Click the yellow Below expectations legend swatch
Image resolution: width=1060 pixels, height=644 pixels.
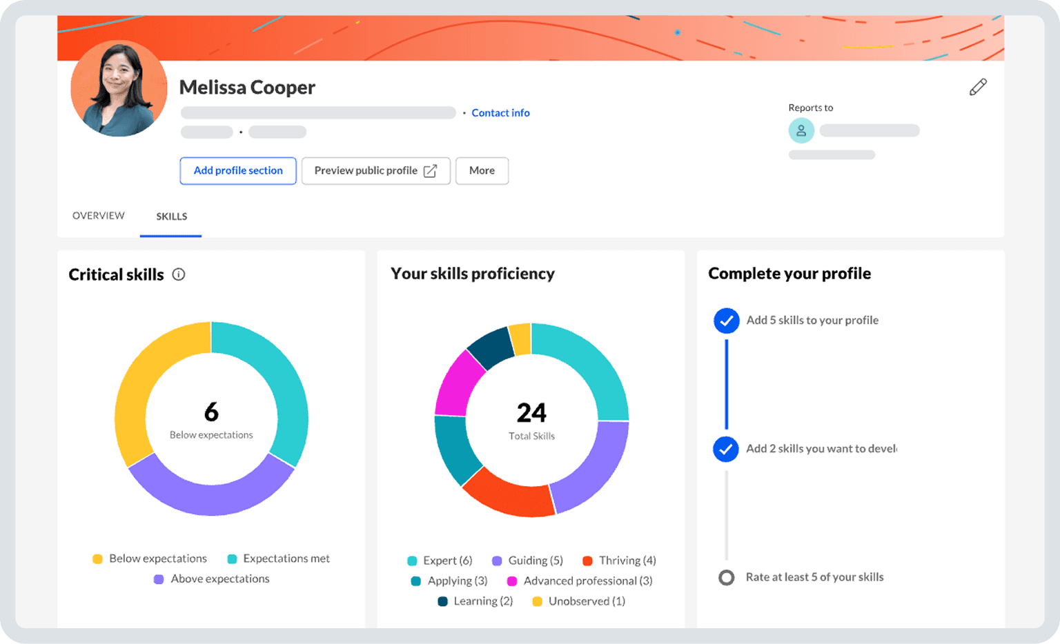(x=97, y=559)
